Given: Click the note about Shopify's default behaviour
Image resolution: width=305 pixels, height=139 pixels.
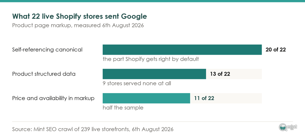Looking at the screenshot, I should (x=151, y=59).
